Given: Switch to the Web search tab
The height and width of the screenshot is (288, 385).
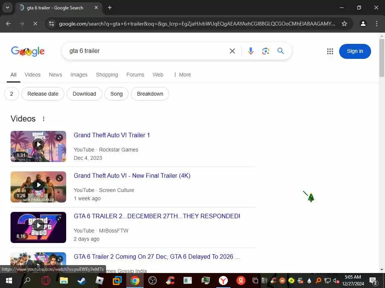Looking at the screenshot, I should pos(158,75).
